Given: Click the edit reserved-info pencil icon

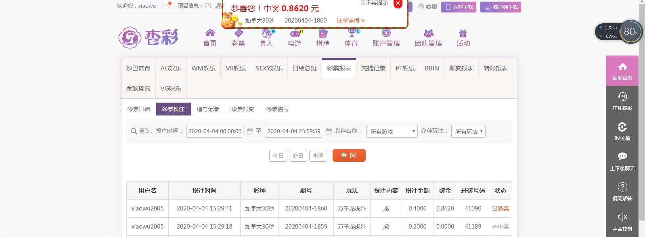Looking at the screenshot, I should [208, 6].
